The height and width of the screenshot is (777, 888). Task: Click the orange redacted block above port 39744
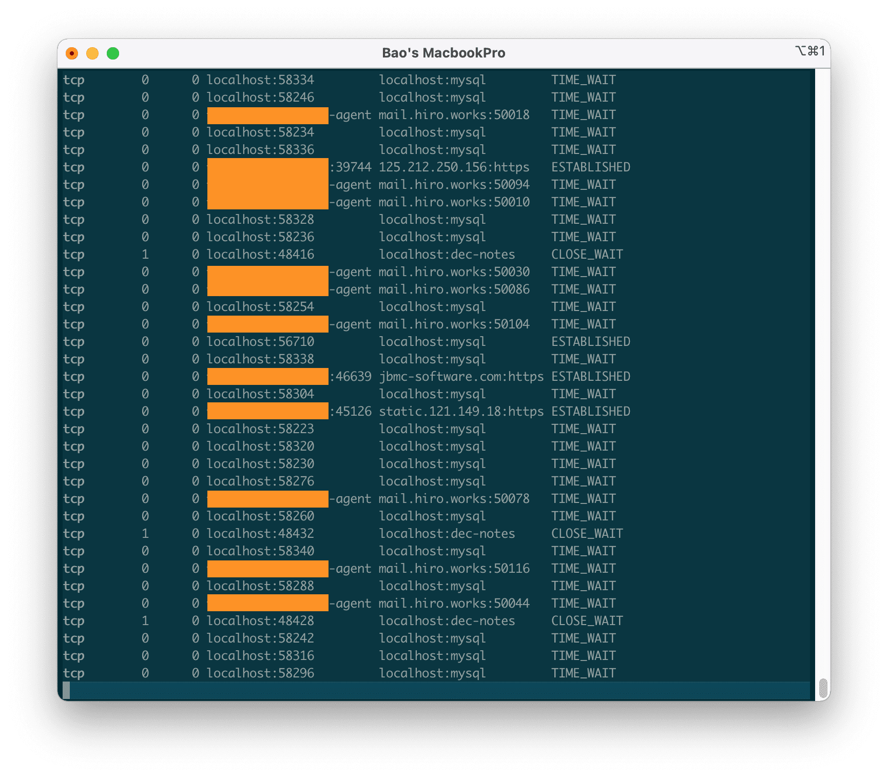pyautogui.click(x=267, y=167)
